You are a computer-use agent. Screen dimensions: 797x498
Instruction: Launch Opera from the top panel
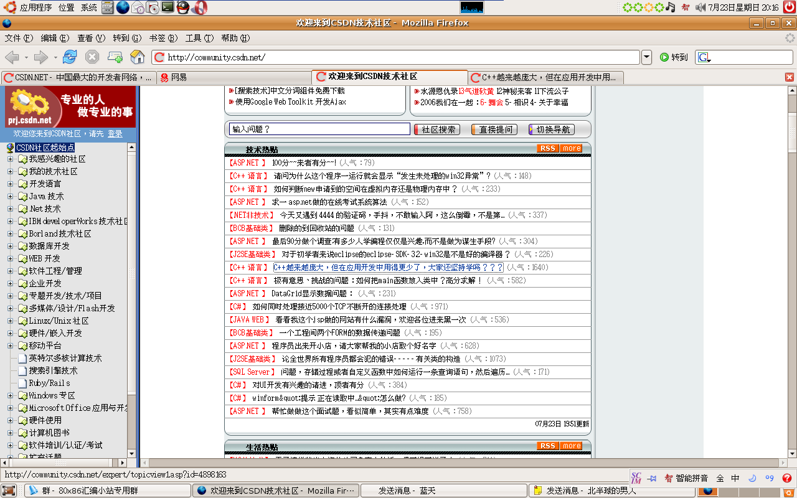point(199,7)
